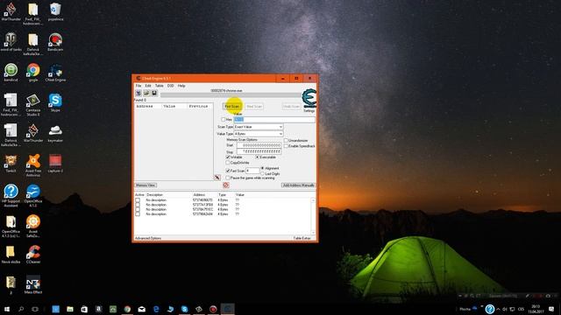Image resolution: width=561 pixels, height=315 pixels.
Task: Open Skype desktop shortcut
Action: [x=55, y=103]
